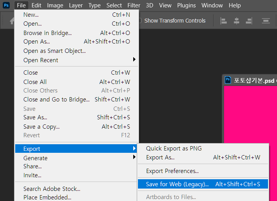The image size is (277, 201).
Task: Choose Share... from File menu
Action: 76,166
